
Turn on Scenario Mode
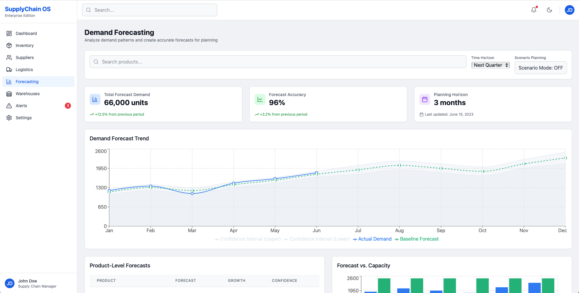tap(540, 68)
